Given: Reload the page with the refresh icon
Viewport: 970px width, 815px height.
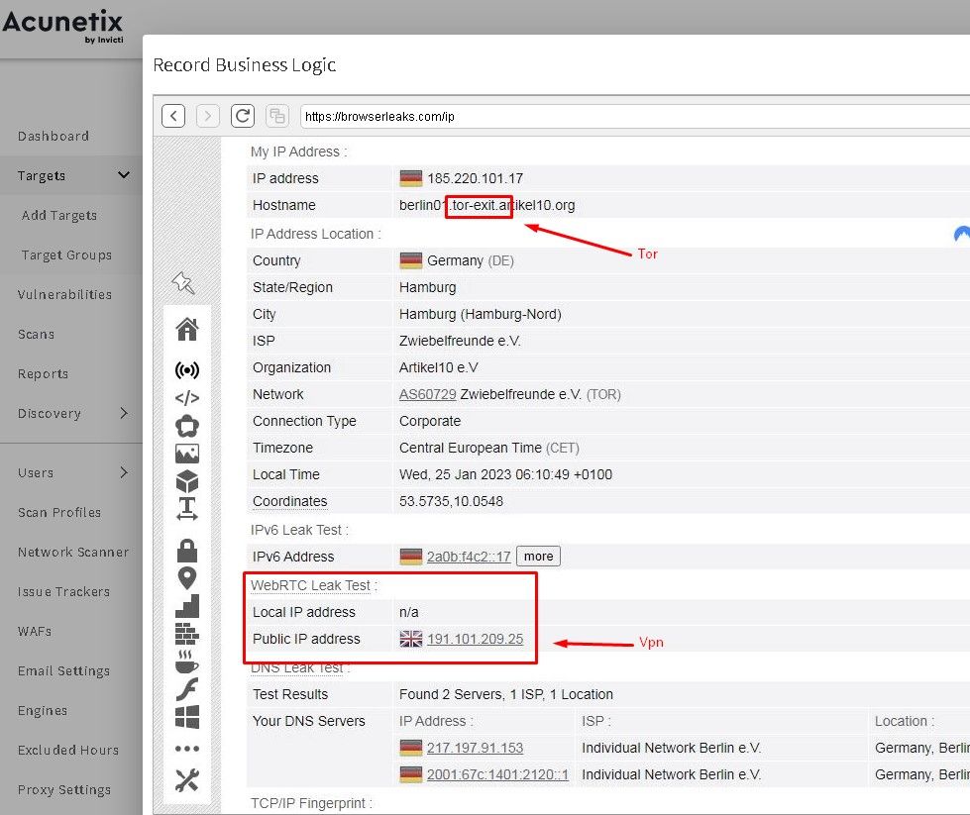Looking at the screenshot, I should [242, 115].
